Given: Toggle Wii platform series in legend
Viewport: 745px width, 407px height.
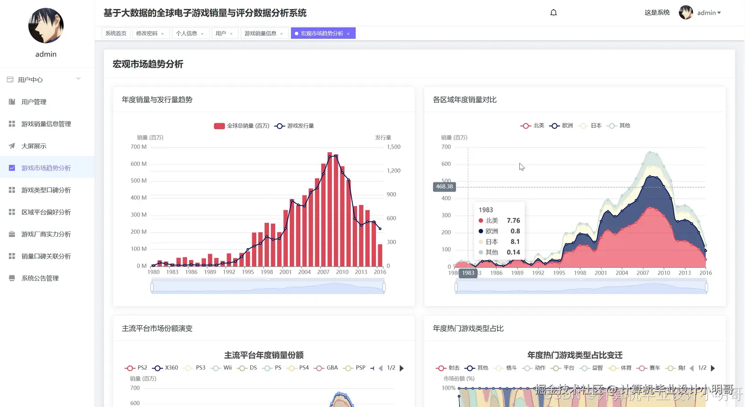Looking at the screenshot, I should (221, 368).
